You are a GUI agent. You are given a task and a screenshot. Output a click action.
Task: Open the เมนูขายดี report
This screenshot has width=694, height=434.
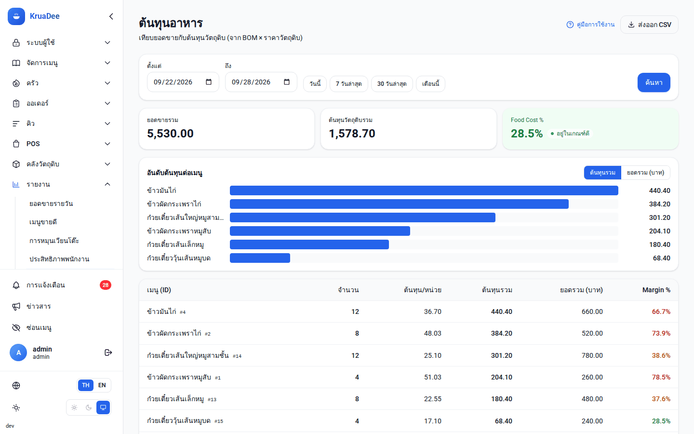pyautogui.click(x=43, y=222)
